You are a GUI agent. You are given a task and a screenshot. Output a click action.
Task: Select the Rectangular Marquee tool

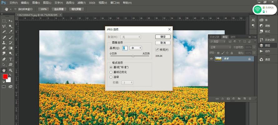4,21
